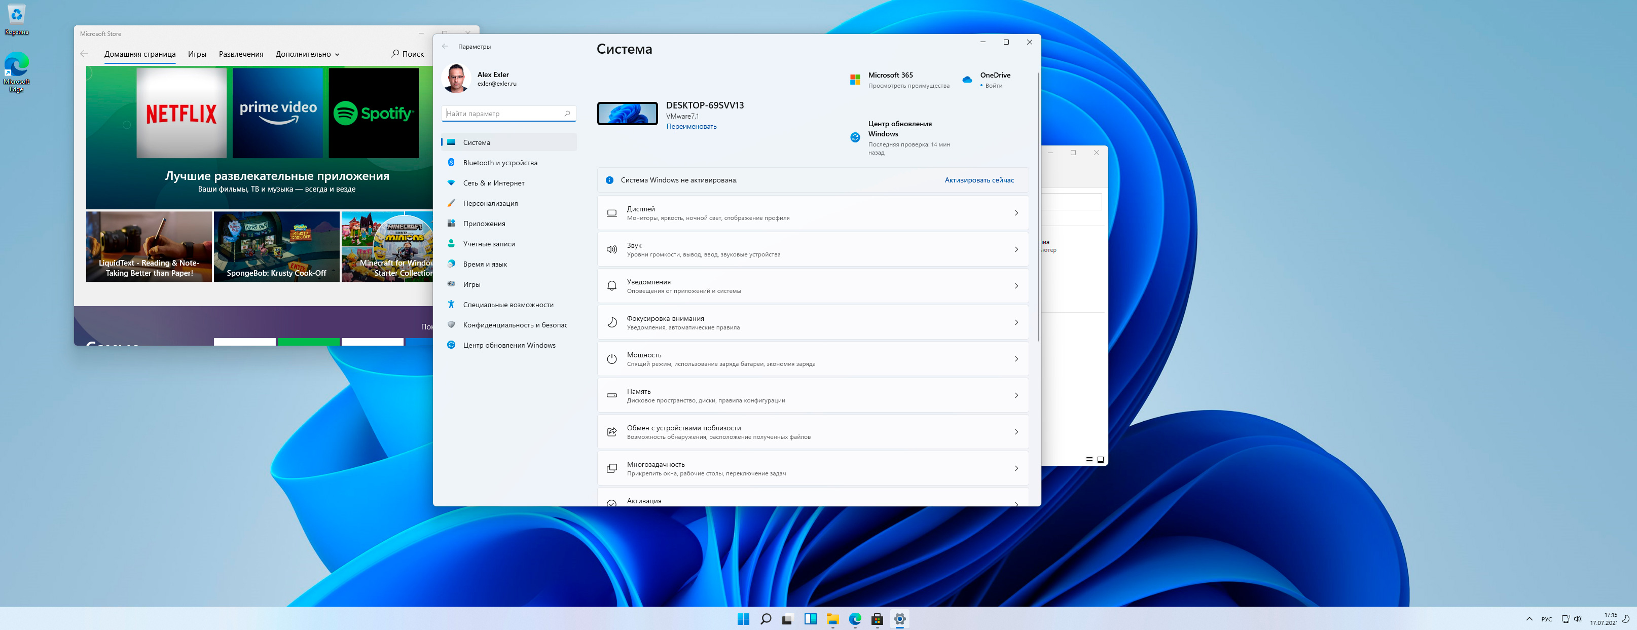Screen dimensions: 1637x630
Task: Click Windows Start button in taskbar
Action: pos(743,619)
